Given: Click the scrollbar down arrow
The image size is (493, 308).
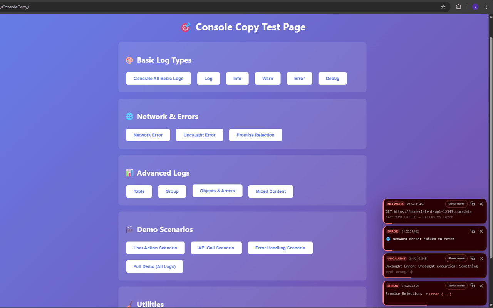Looking at the screenshot, I should [491, 305].
